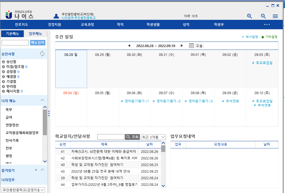The image size is (285, 193).
Task: Click into the menu search input field
Action: tap(15, 43)
